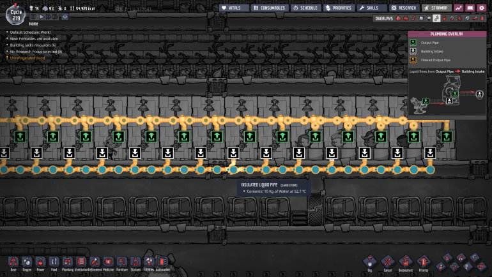The image size is (492, 277).
Task: Open the Automation build category
Action: point(162,262)
